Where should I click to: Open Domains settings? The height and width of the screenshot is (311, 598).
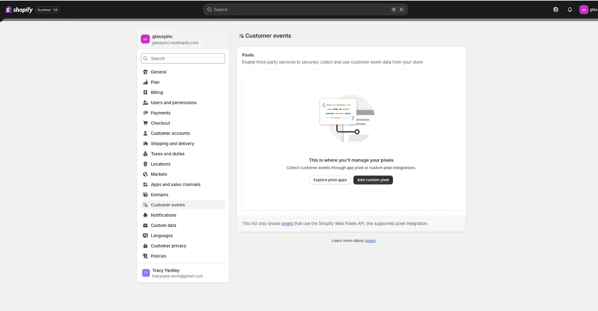point(183,195)
